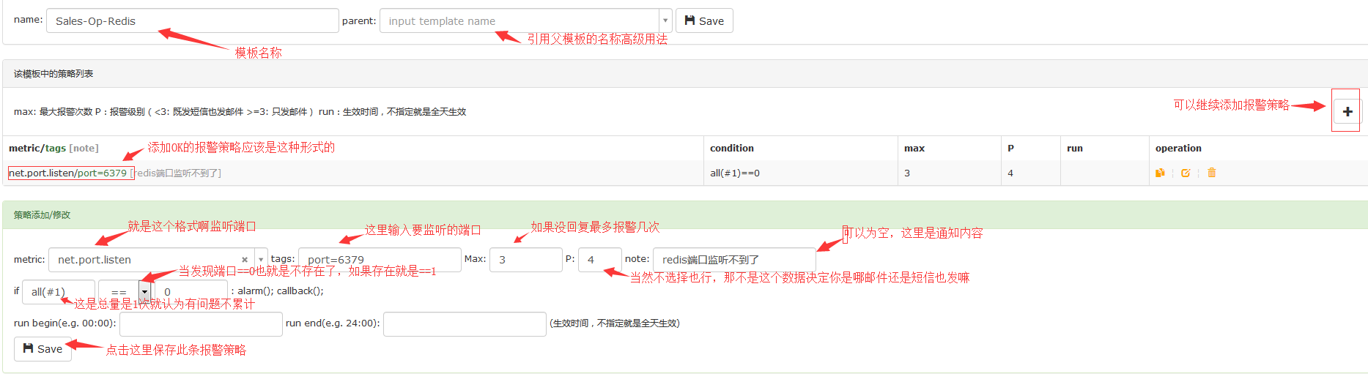Edit the net.port.listen strategy row
1368x382 pixels.
pyautogui.click(x=1186, y=173)
